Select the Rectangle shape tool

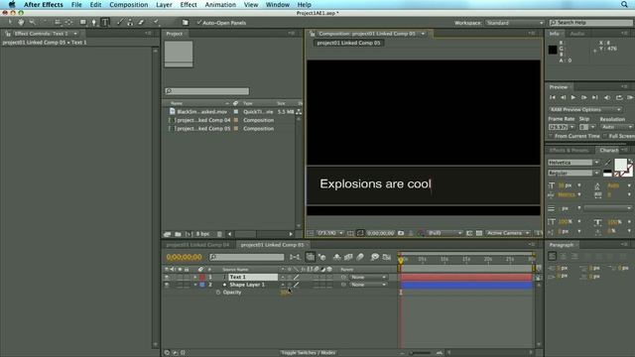pyautogui.click(x=83, y=22)
